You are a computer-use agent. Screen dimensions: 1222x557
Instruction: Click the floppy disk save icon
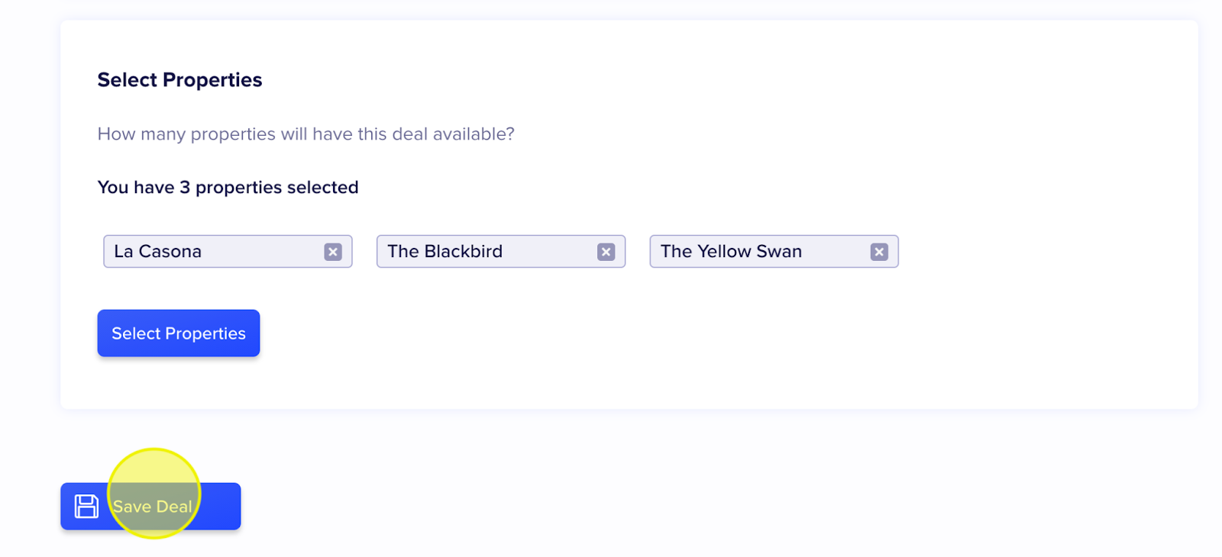(x=86, y=507)
